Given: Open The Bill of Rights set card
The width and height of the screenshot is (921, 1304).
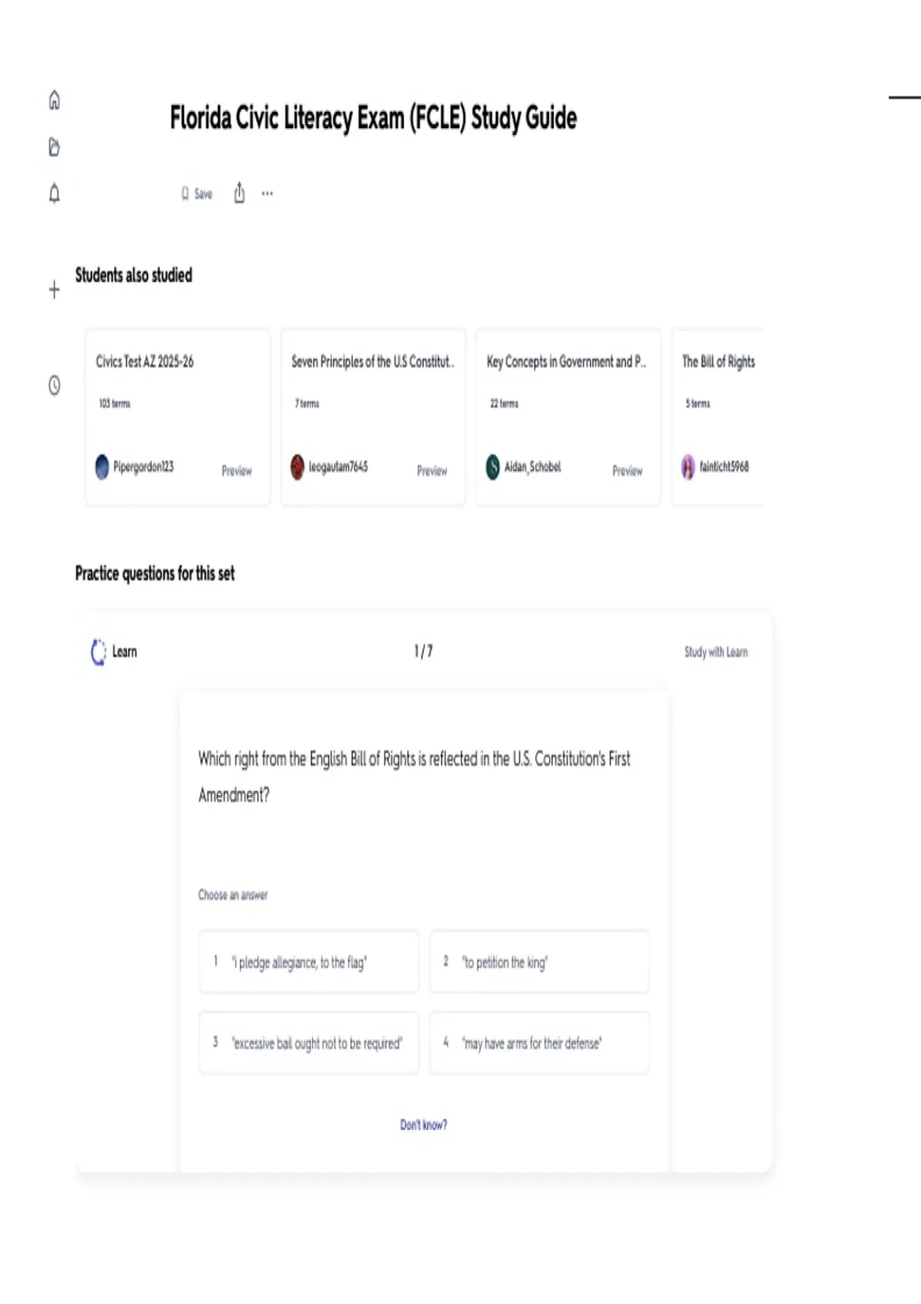Looking at the screenshot, I should [718, 417].
